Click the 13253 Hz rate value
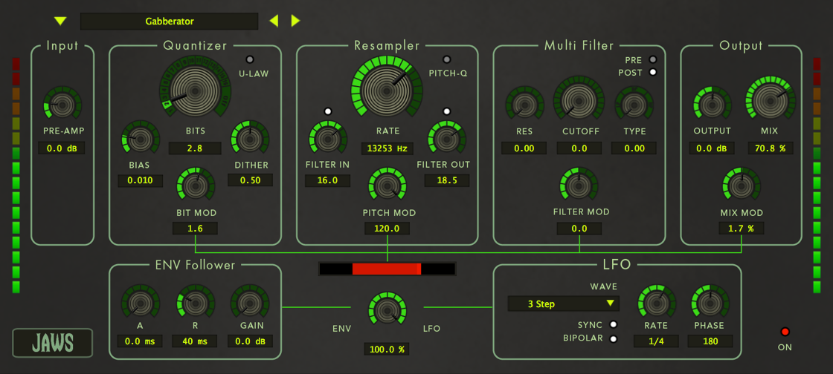The image size is (833, 374). click(x=387, y=148)
